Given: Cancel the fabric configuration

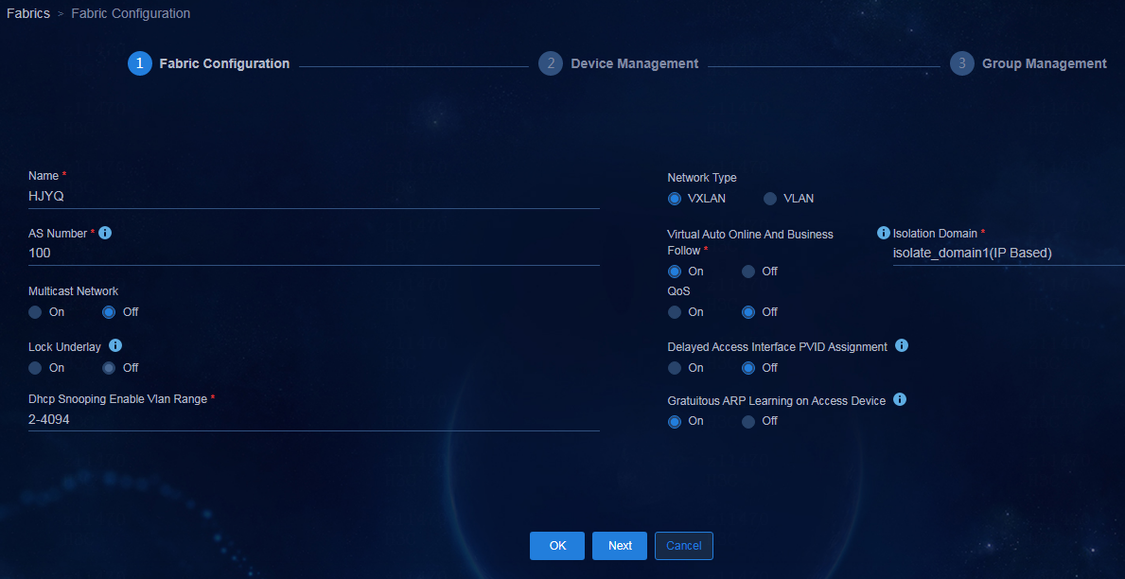Looking at the screenshot, I should [684, 546].
